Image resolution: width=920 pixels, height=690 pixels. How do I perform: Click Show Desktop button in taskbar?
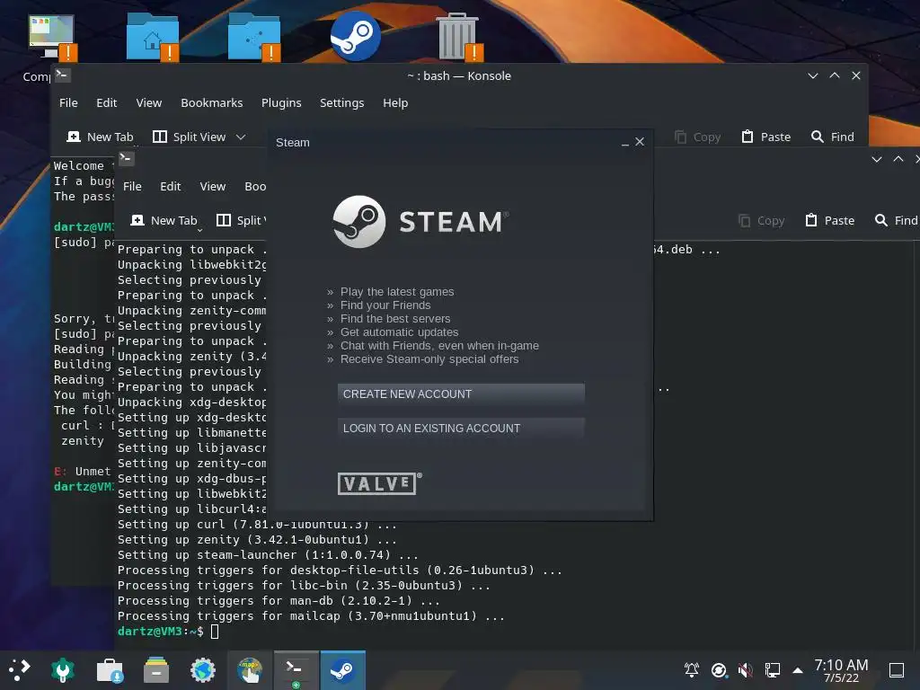tap(897, 669)
